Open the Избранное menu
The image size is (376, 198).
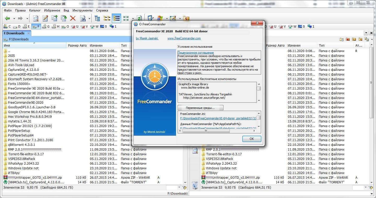pyautogui.click(x=52, y=10)
